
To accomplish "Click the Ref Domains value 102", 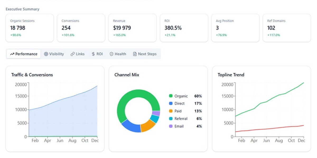I will [x=271, y=28].
